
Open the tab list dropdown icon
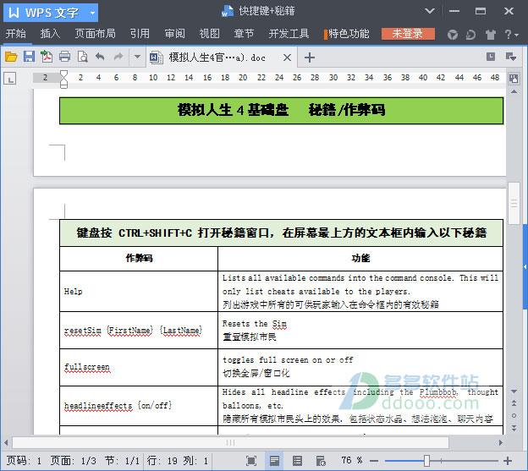point(511,57)
